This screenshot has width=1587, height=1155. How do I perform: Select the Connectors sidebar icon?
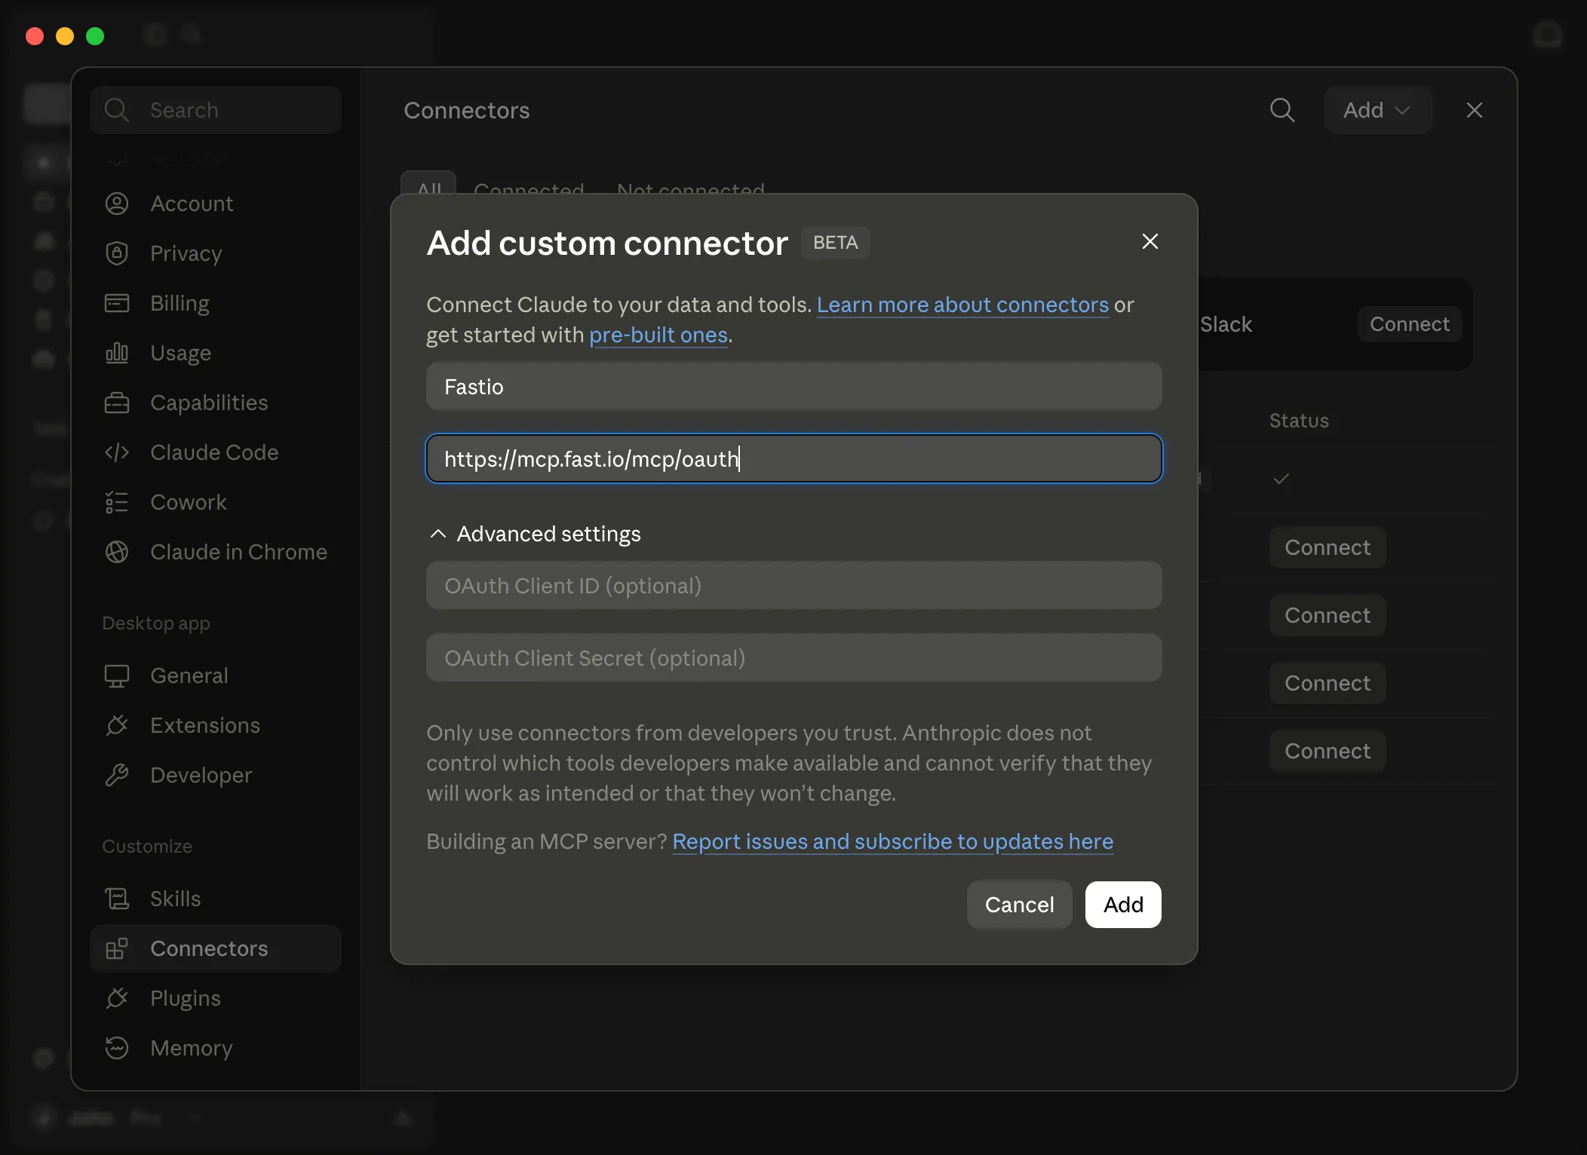coord(116,948)
